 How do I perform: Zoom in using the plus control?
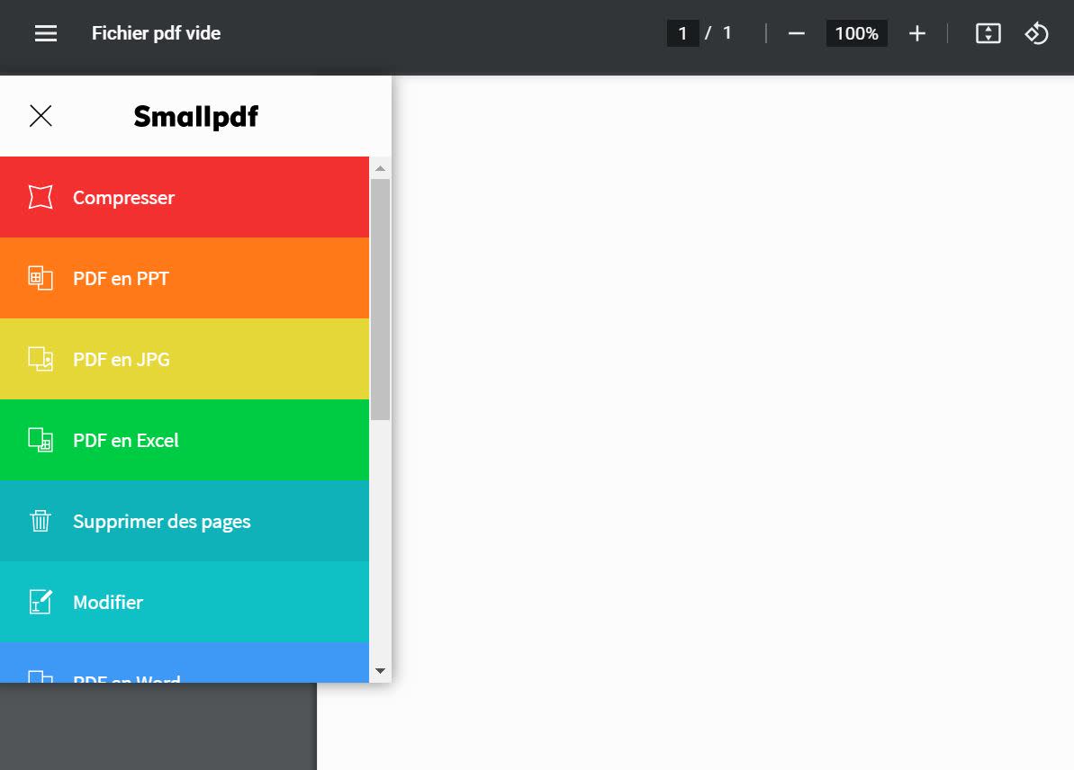click(916, 33)
